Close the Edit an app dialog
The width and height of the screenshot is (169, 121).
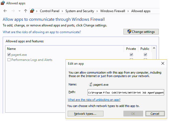(163, 63)
